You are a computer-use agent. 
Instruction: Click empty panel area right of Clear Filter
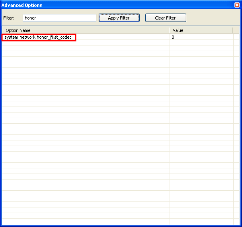click(x=213, y=18)
